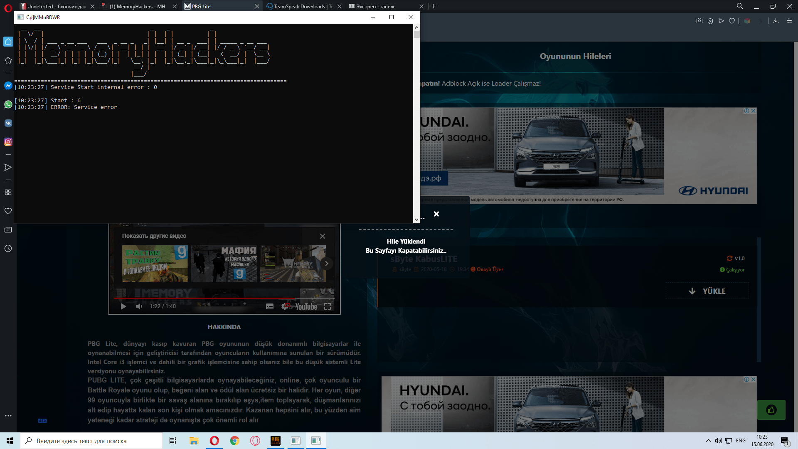798x449 pixels.
Task: Click the YÜKLE download button
Action: (x=707, y=291)
